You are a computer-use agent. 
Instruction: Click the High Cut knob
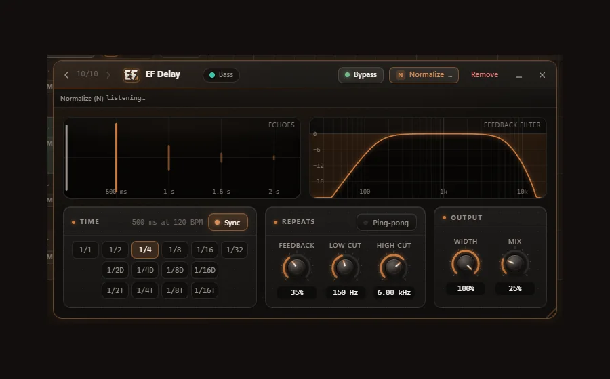(393, 267)
